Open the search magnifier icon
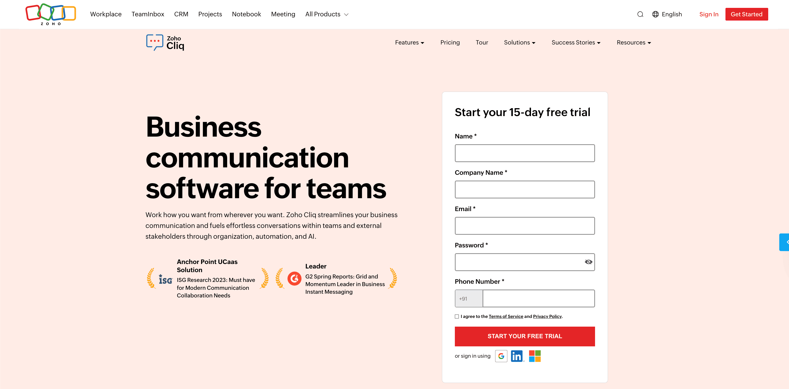 coord(640,14)
